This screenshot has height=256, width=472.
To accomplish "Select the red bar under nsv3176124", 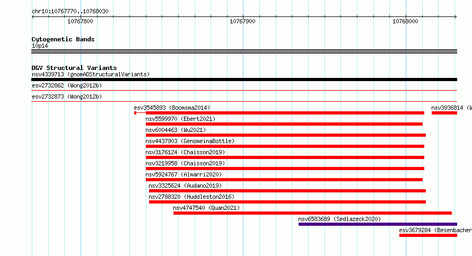I will click(285, 157).
